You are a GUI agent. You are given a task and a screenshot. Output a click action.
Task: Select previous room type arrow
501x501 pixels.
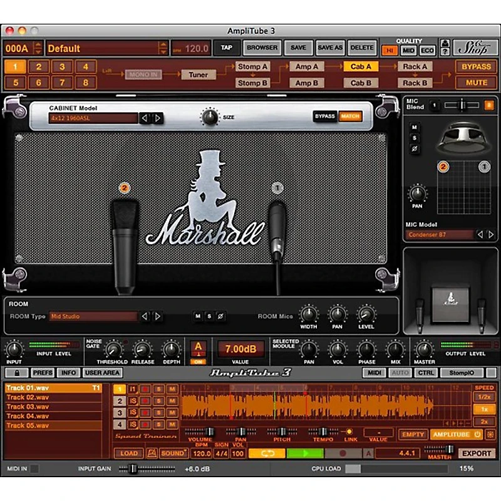click(x=145, y=316)
